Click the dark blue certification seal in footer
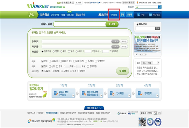 [x=158, y=122]
